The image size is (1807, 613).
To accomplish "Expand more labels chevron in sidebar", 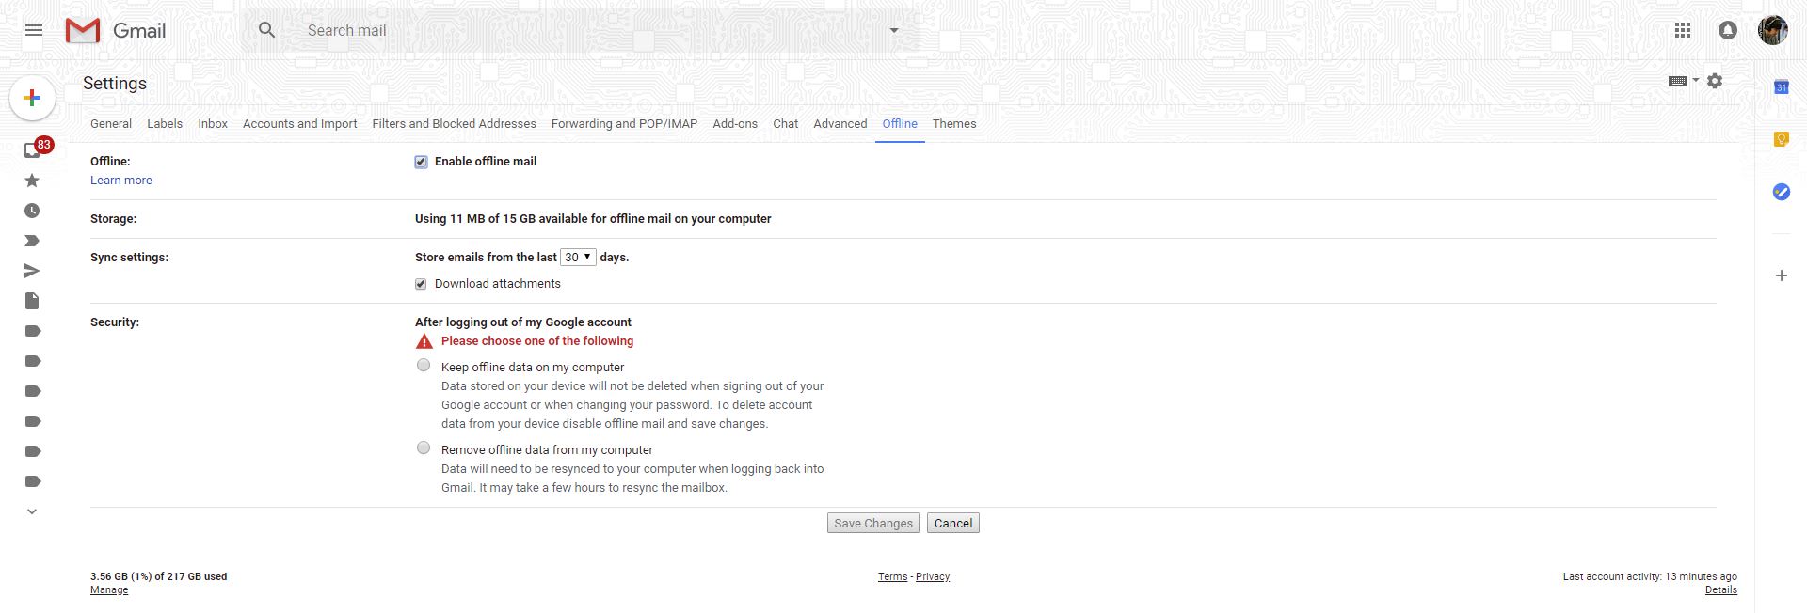I will tap(32, 511).
